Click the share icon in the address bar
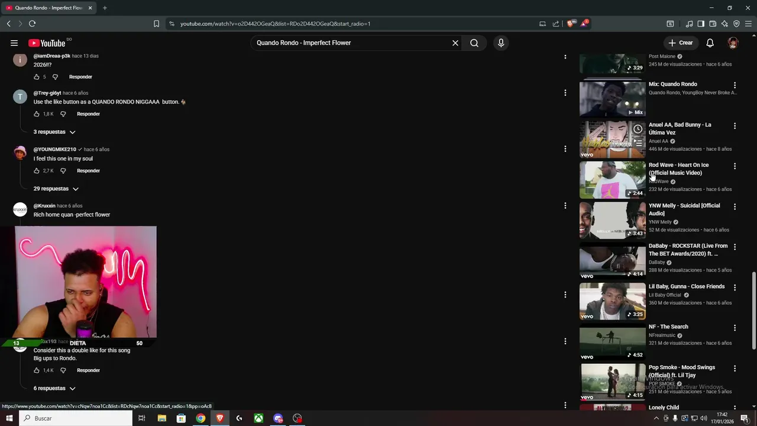 click(556, 24)
